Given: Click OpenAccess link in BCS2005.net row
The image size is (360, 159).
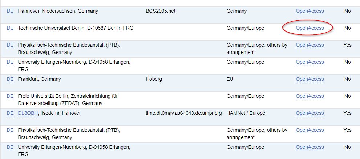Looking at the screenshot, I should tap(310, 11).
